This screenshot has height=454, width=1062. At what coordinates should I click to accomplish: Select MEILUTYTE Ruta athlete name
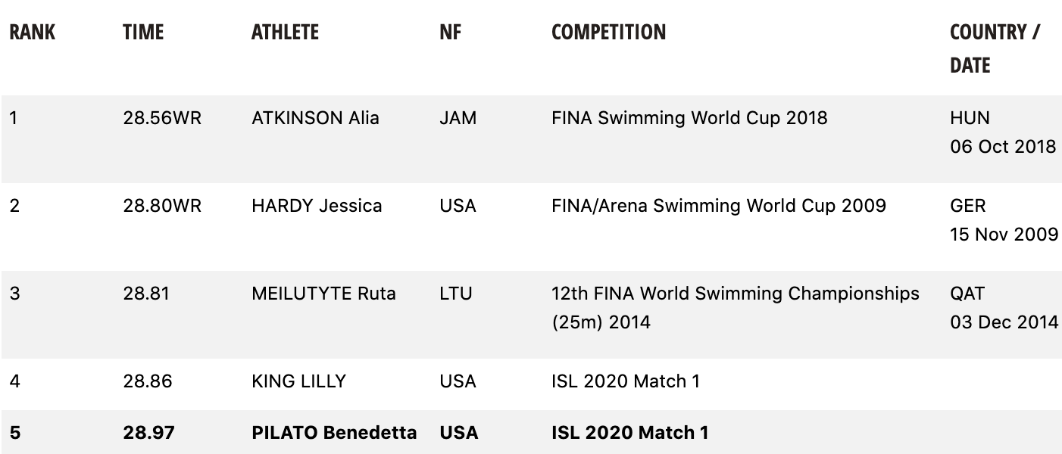[323, 294]
